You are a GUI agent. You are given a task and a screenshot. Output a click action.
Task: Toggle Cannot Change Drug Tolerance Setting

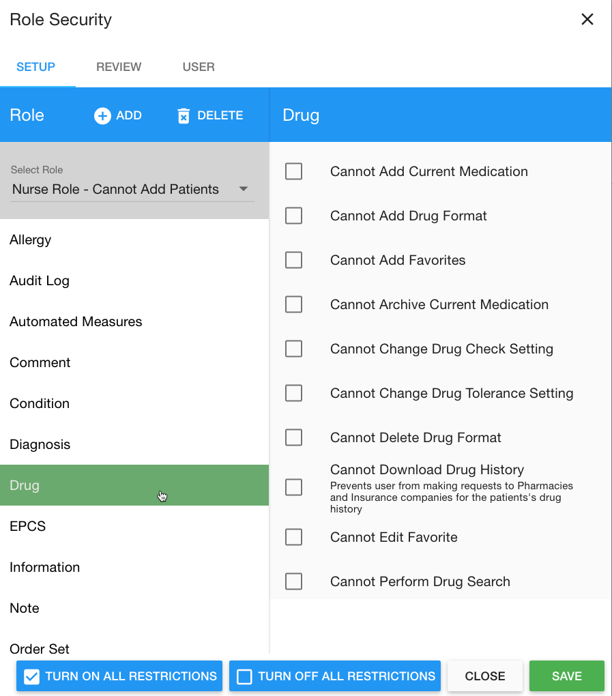click(293, 393)
